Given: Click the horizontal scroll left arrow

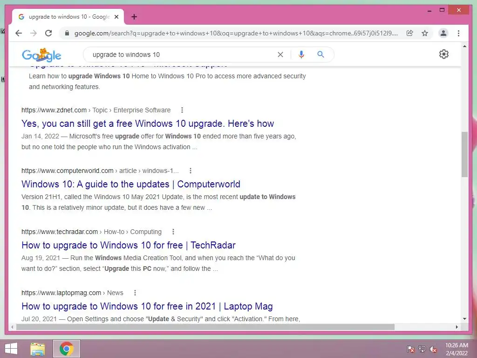Looking at the screenshot, I should coord(12,327).
